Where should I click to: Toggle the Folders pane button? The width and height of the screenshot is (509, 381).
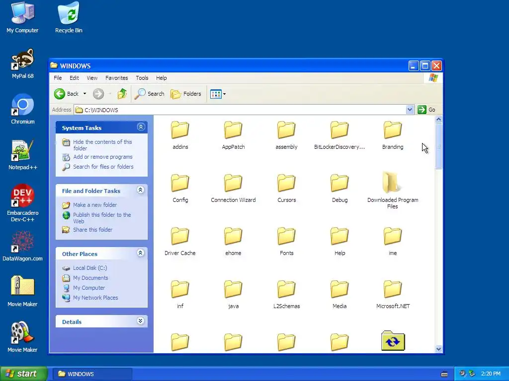click(x=186, y=94)
